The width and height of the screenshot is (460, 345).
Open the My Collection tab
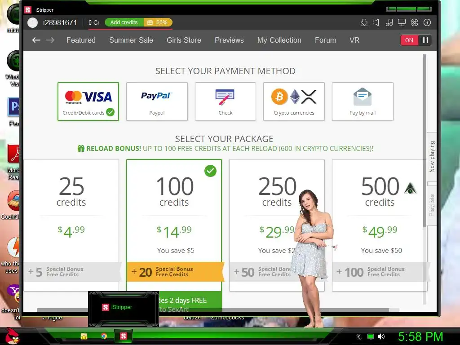(279, 40)
